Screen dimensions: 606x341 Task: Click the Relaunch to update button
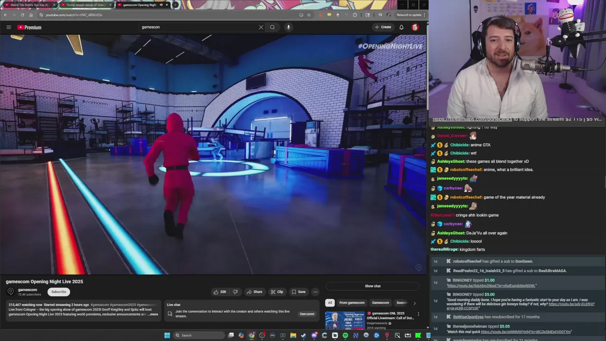pos(409,15)
